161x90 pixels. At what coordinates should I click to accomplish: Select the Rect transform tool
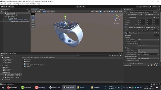tap(33, 24)
